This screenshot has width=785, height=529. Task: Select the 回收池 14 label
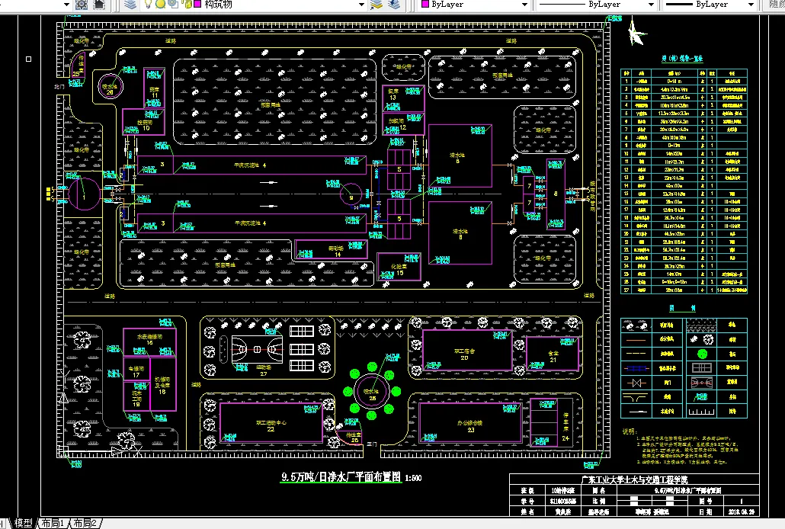[336, 251]
